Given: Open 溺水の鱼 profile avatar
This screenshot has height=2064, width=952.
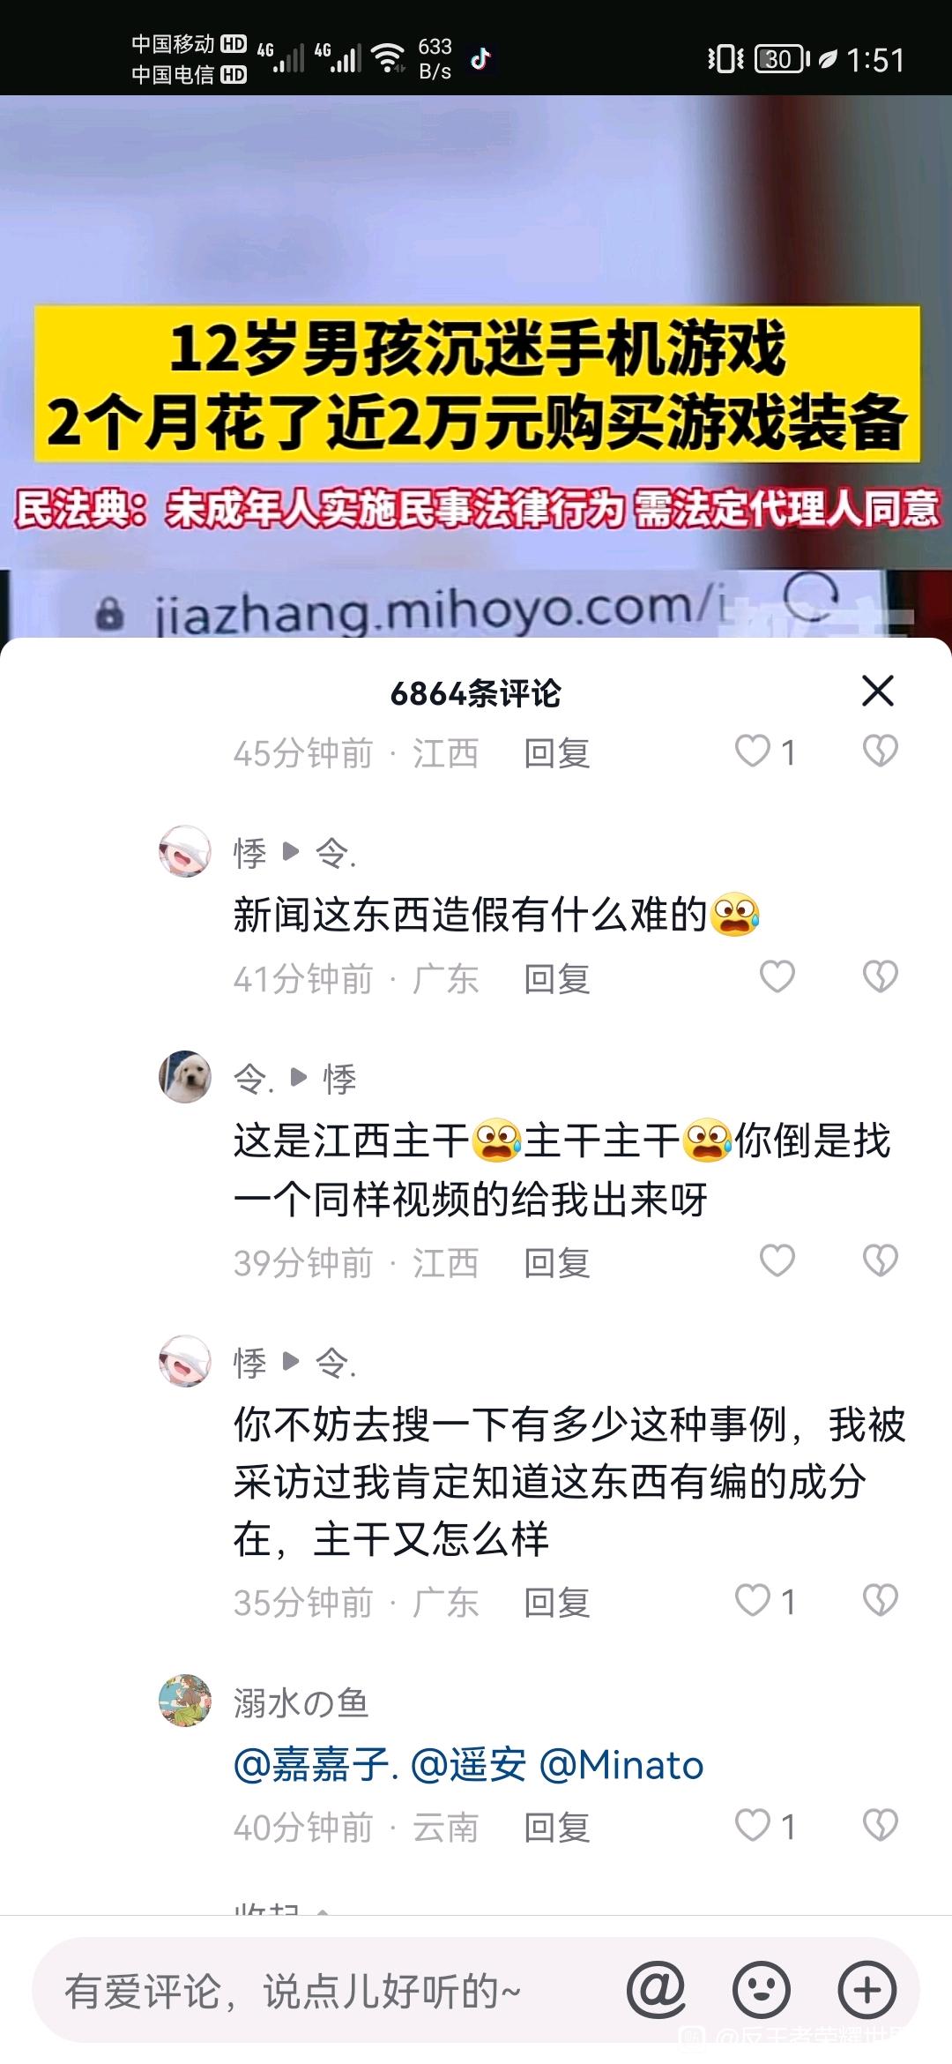Looking at the screenshot, I should coord(185,1700).
